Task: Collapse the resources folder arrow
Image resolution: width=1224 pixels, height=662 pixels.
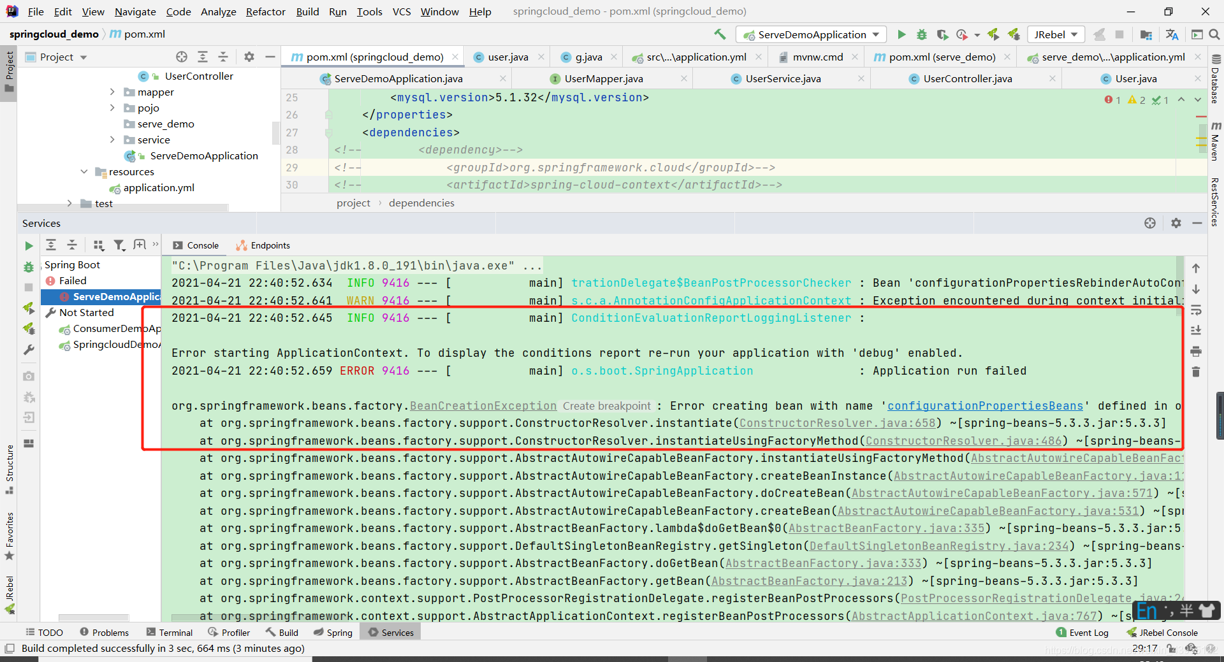Action: [x=84, y=171]
